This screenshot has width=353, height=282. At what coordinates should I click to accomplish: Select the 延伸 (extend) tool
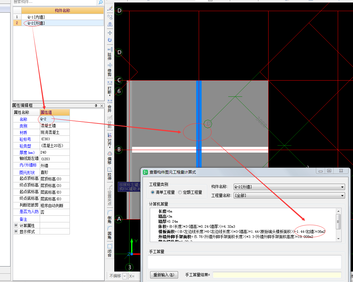point(110,54)
